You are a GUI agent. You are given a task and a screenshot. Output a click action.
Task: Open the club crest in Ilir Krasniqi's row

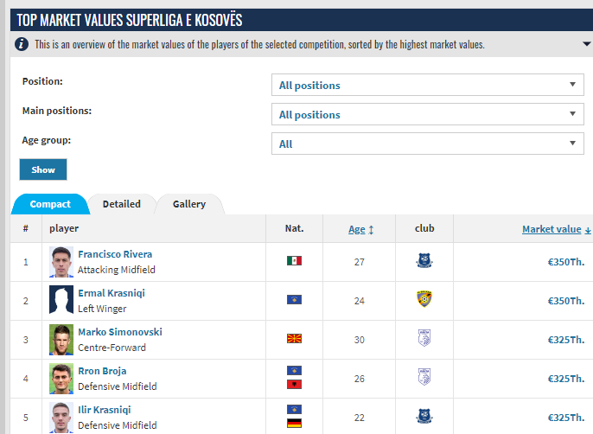click(424, 417)
